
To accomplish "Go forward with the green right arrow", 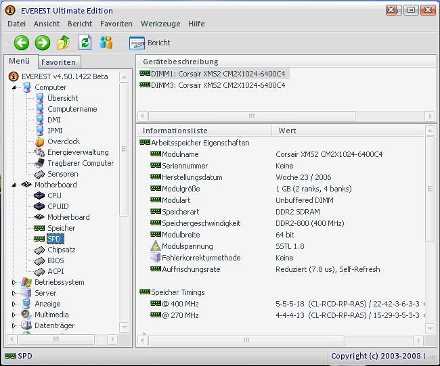I will click(x=43, y=43).
